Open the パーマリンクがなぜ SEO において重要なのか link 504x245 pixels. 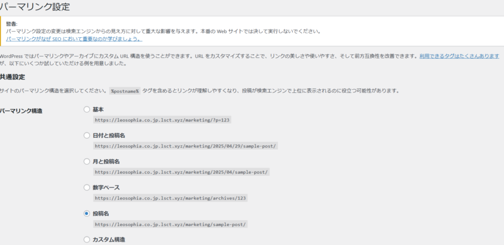[74, 39]
